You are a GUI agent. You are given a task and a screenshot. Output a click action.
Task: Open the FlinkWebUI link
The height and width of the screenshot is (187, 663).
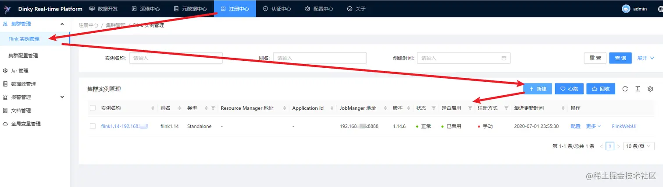pyautogui.click(x=624, y=126)
